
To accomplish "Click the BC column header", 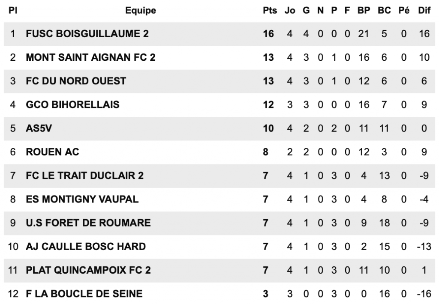I will 384,10.
